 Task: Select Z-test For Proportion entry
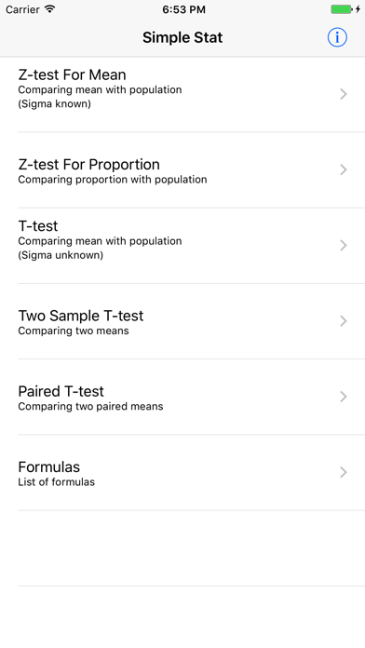[x=182, y=169]
